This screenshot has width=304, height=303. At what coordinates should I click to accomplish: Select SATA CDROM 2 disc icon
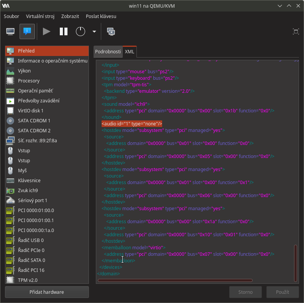(10, 131)
